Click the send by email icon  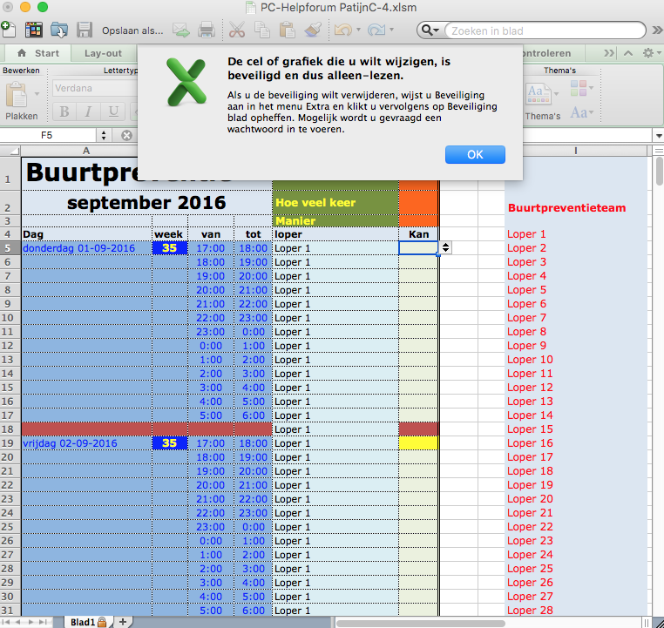click(x=181, y=30)
